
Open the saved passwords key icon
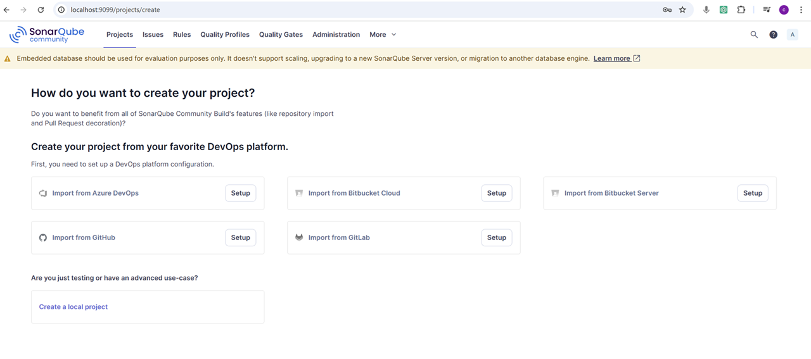pyautogui.click(x=667, y=10)
